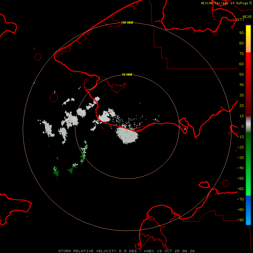Click the 0 value on velocity scale

(243, 126)
